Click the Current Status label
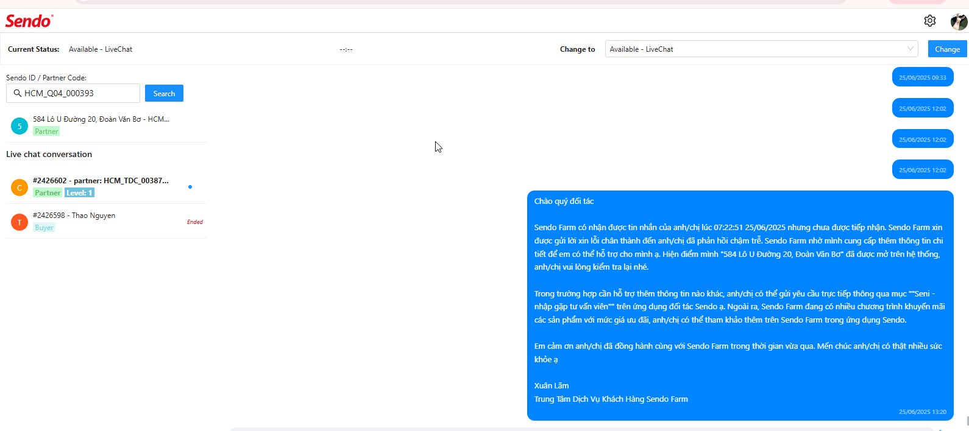 coord(34,49)
